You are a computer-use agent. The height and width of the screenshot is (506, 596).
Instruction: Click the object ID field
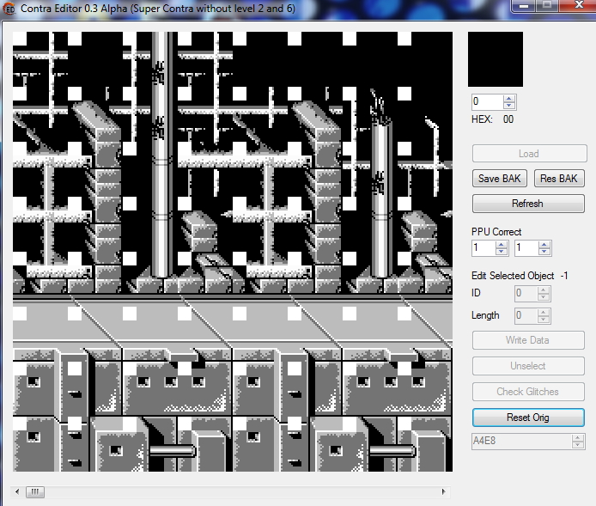tap(526, 294)
